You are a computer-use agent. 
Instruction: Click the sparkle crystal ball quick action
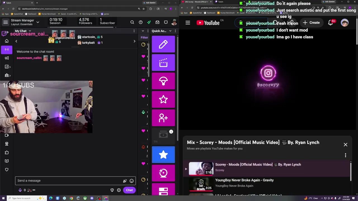click(163, 173)
